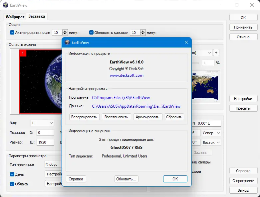The height and width of the screenshot is (197, 260).
Task: Click Справка in the main window sidebar
Action: [x=243, y=171]
